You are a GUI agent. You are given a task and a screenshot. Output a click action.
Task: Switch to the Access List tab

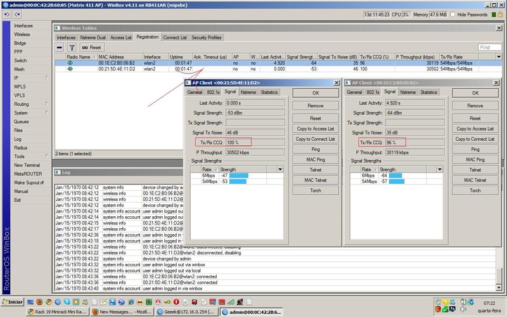pos(121,37)
